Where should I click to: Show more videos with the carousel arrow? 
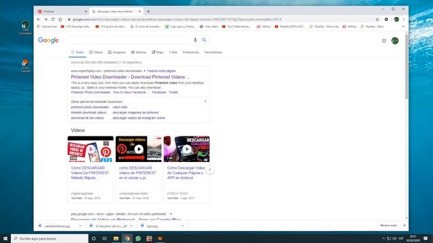[210, 169]
